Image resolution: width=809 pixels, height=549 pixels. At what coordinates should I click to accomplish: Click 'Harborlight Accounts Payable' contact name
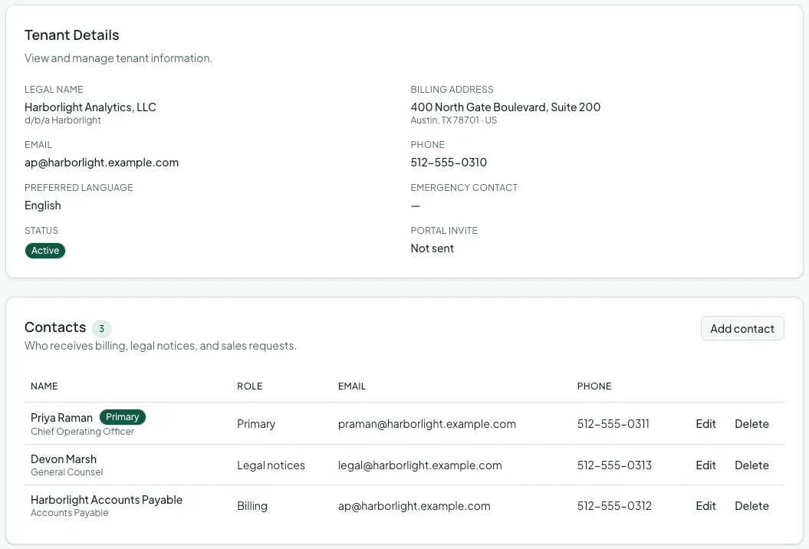(107, 500)
